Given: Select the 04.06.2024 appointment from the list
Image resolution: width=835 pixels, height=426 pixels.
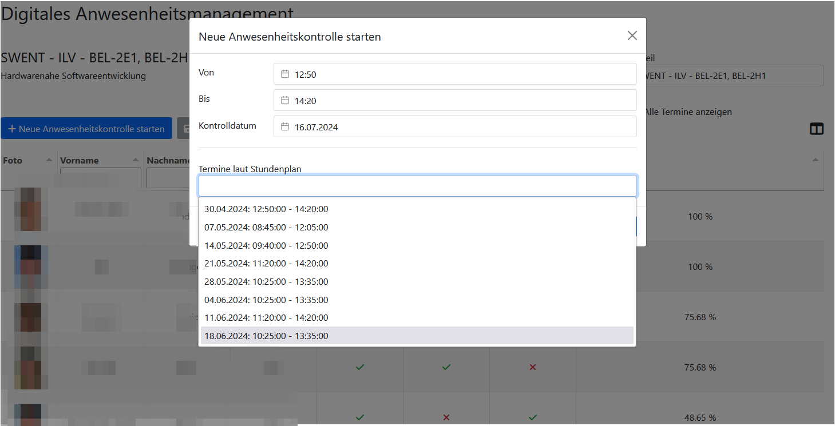Looking at the screenshot, I should [266, 300].
